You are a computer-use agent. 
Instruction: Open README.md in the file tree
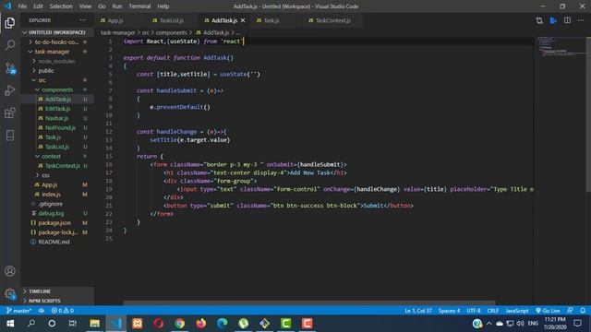[54, 242]
